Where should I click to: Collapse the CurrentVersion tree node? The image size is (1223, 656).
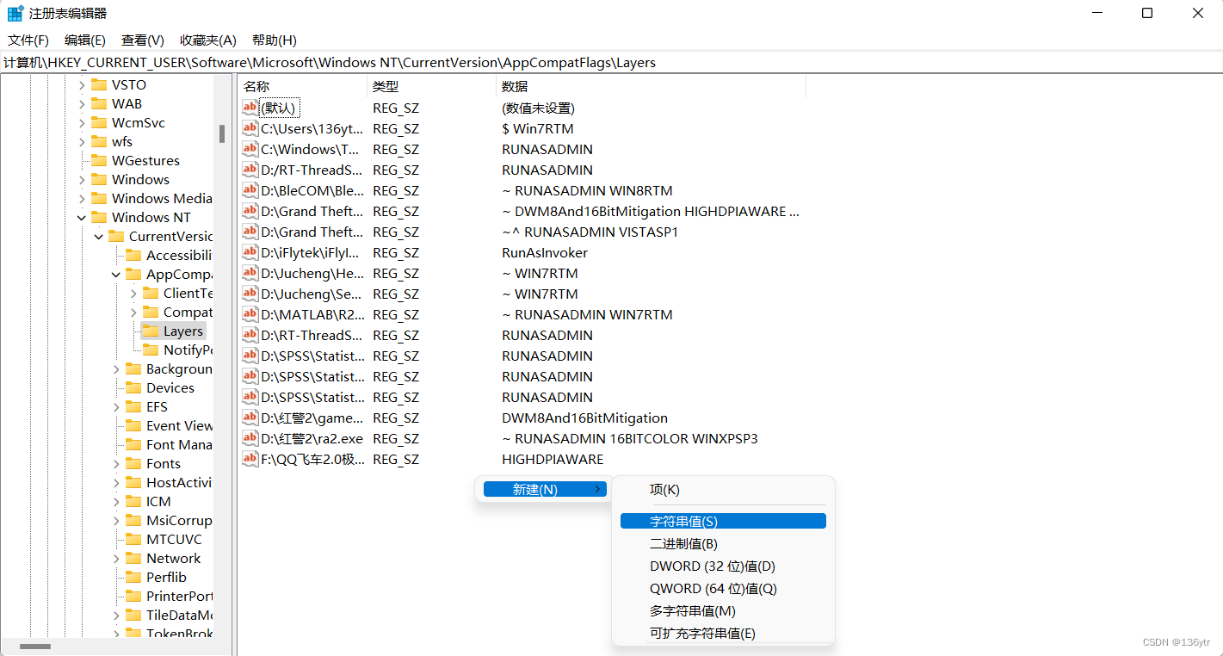pyautogui.click(x=99, y=236)
